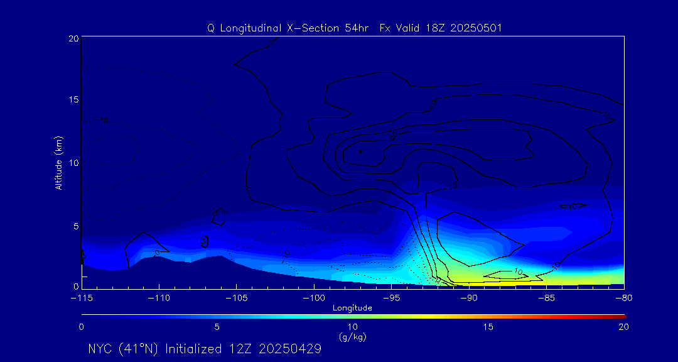The height and width of the screenshot is (362, 678).
Task: Click the color bar scale label "20"
Action: (x=623, y=327)
